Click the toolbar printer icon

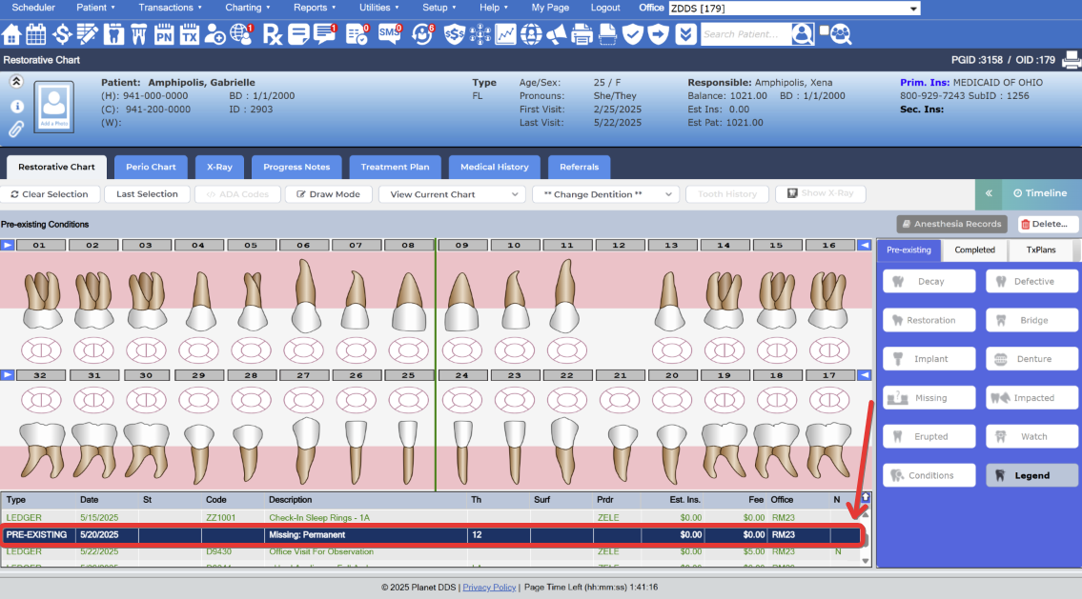[x=582, y=33]
